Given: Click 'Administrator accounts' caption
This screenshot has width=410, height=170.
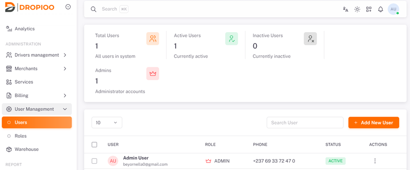Looking at the screenshot, I should tap(120, 92).
